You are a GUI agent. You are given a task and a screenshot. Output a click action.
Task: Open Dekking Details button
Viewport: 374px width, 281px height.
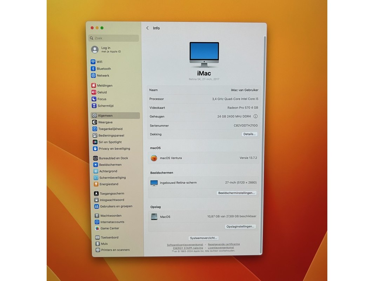[x=249, y=134]
